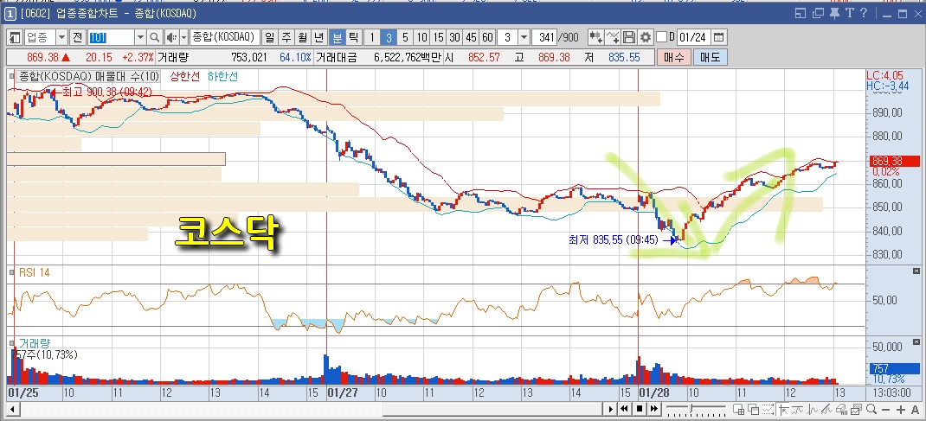Click the add candlestick chart icon

pos(596,38)
